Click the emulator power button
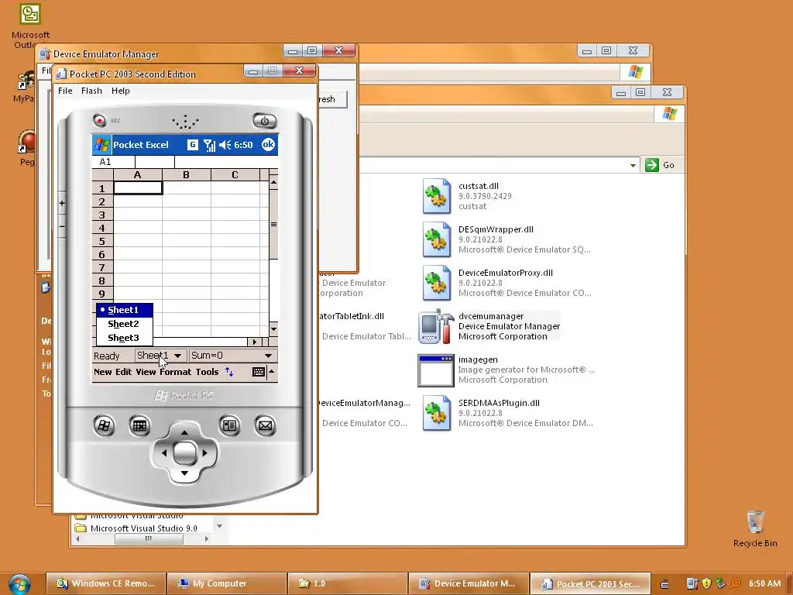 (x=265, y=121)
